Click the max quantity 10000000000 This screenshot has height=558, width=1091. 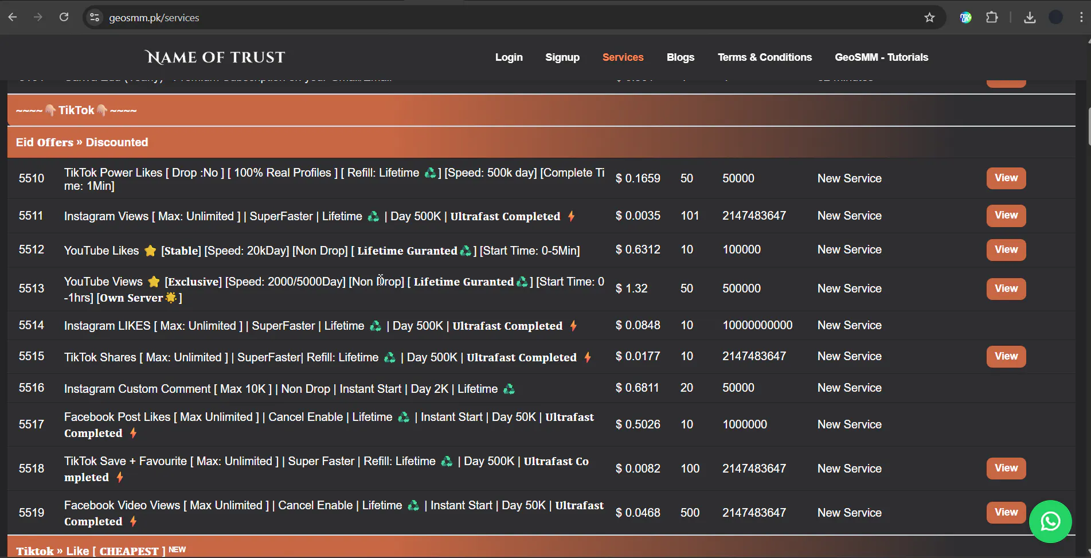(x=757, y=325)
